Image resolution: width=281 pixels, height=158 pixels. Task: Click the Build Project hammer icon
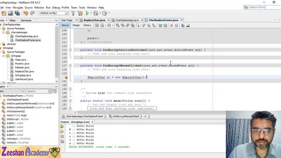pyautogui.click(x=73, y=13)
